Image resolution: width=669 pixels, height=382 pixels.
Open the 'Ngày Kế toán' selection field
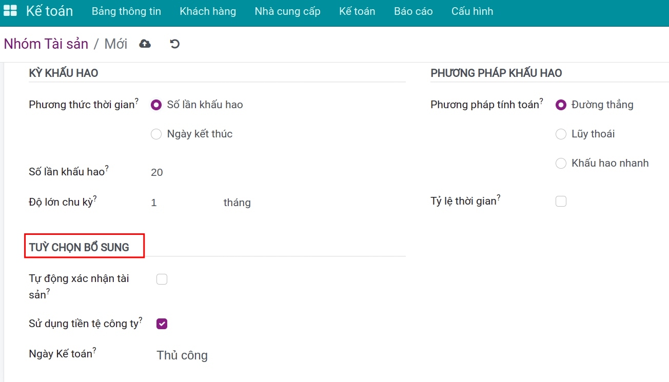(x=182, y=355)
